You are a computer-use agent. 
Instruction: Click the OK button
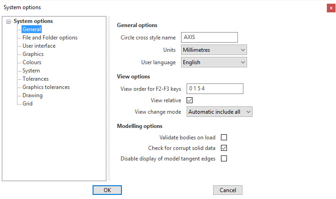tap(107, 190)
